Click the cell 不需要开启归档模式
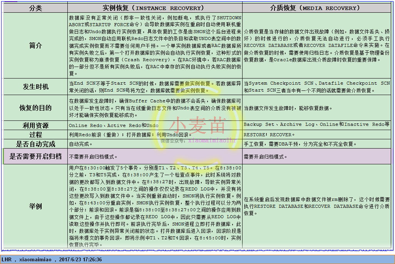The height and width of the screenshot is (264, 395). point(155,156)
